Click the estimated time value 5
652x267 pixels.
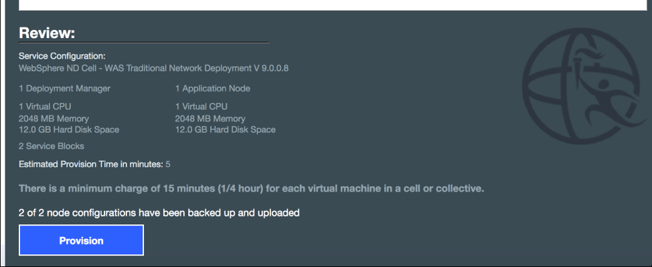pos(168,164)
